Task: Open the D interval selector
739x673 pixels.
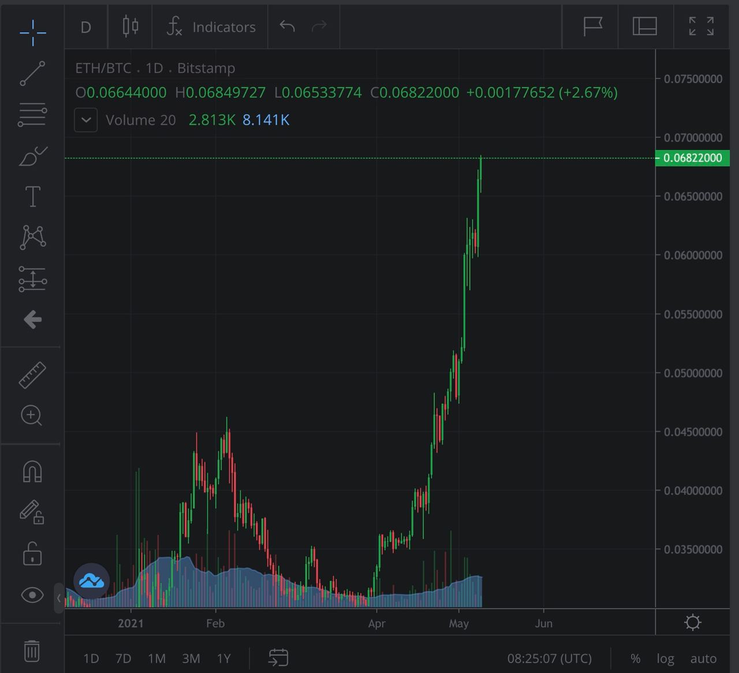Action: (85, 27)
